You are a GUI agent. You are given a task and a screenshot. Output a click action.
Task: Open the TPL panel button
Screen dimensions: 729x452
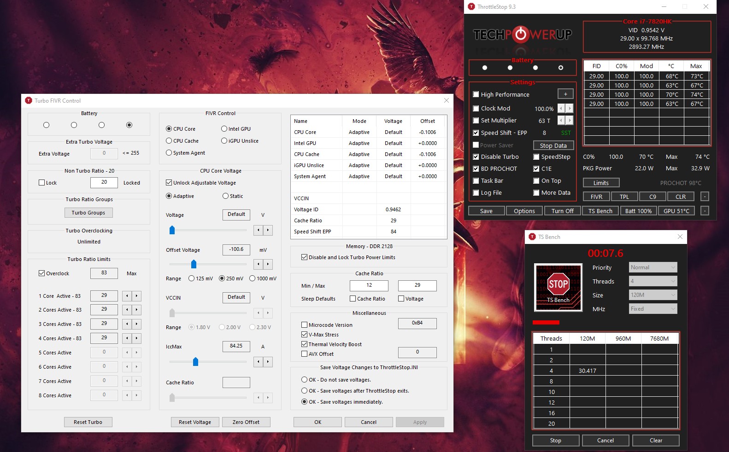click(x=624, y=197)
